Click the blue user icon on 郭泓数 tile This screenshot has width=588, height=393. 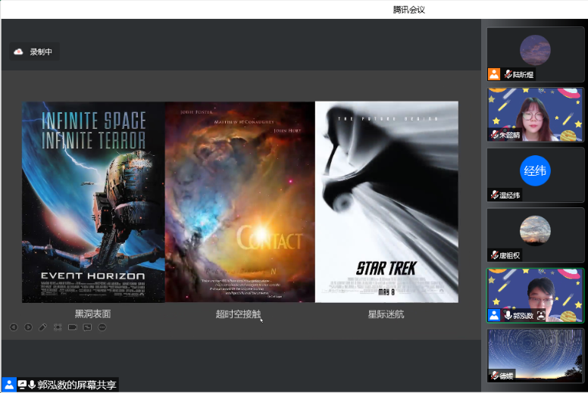click(x=494, y=315)
